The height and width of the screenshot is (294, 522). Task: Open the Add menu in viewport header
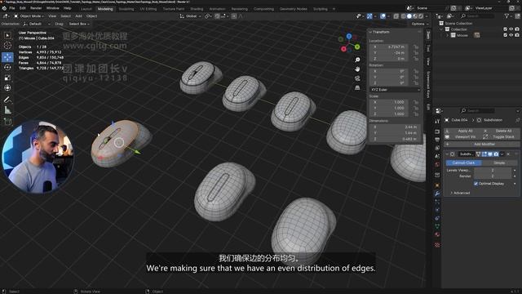[x=78, y=16]
